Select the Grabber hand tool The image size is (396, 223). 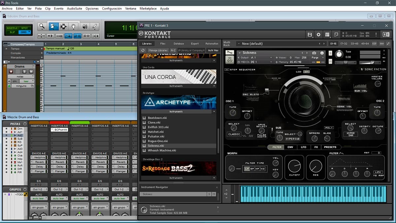[74, 26]
